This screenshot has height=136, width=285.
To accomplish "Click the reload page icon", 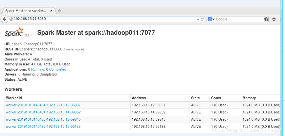I will click(202, 19).
